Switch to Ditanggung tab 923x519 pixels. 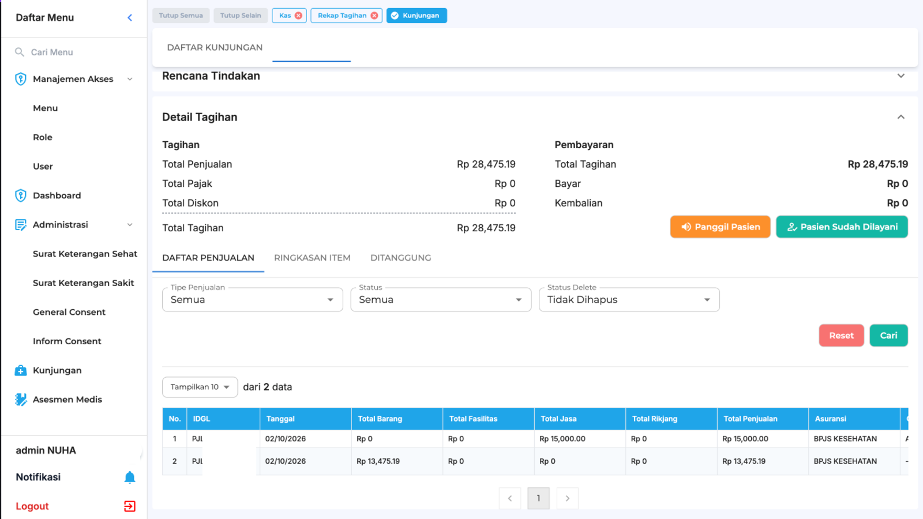[x=401, y=258]
